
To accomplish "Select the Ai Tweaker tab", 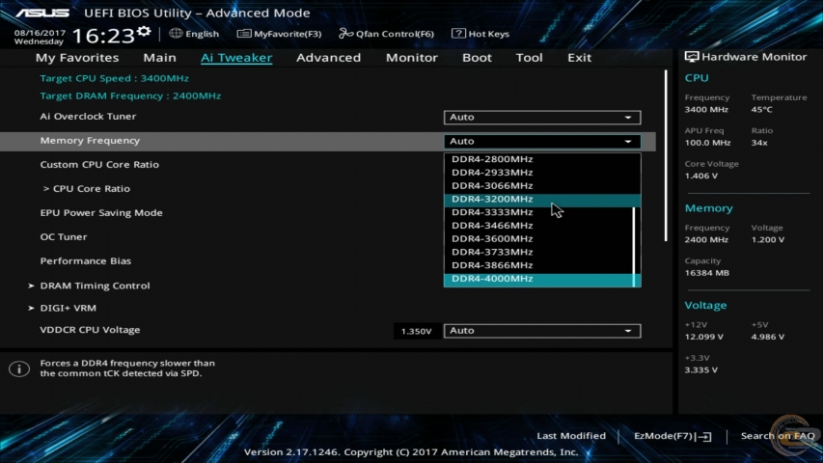I will click(236, 57).
